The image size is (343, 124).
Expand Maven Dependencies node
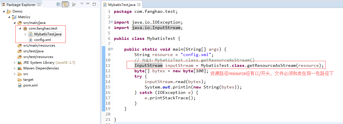click(15, 68)
